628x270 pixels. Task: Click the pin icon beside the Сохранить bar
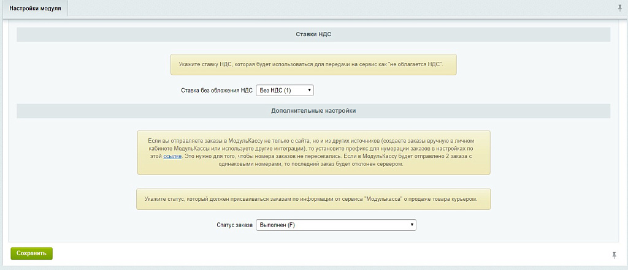[x=614, y=254]
